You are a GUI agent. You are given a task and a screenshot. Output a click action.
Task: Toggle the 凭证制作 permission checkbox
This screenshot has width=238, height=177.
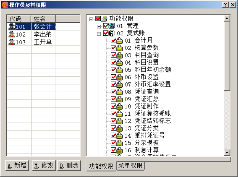point(114,106)
